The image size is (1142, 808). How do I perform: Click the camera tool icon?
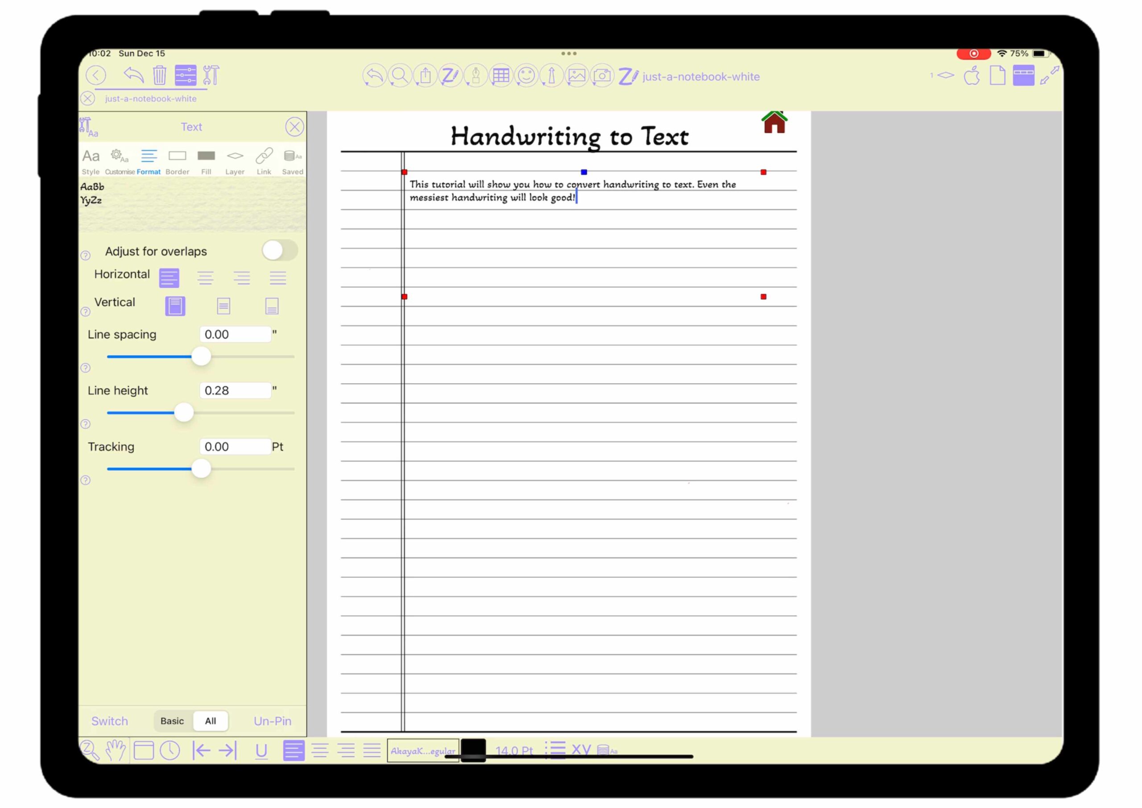[x=602, y=76]
